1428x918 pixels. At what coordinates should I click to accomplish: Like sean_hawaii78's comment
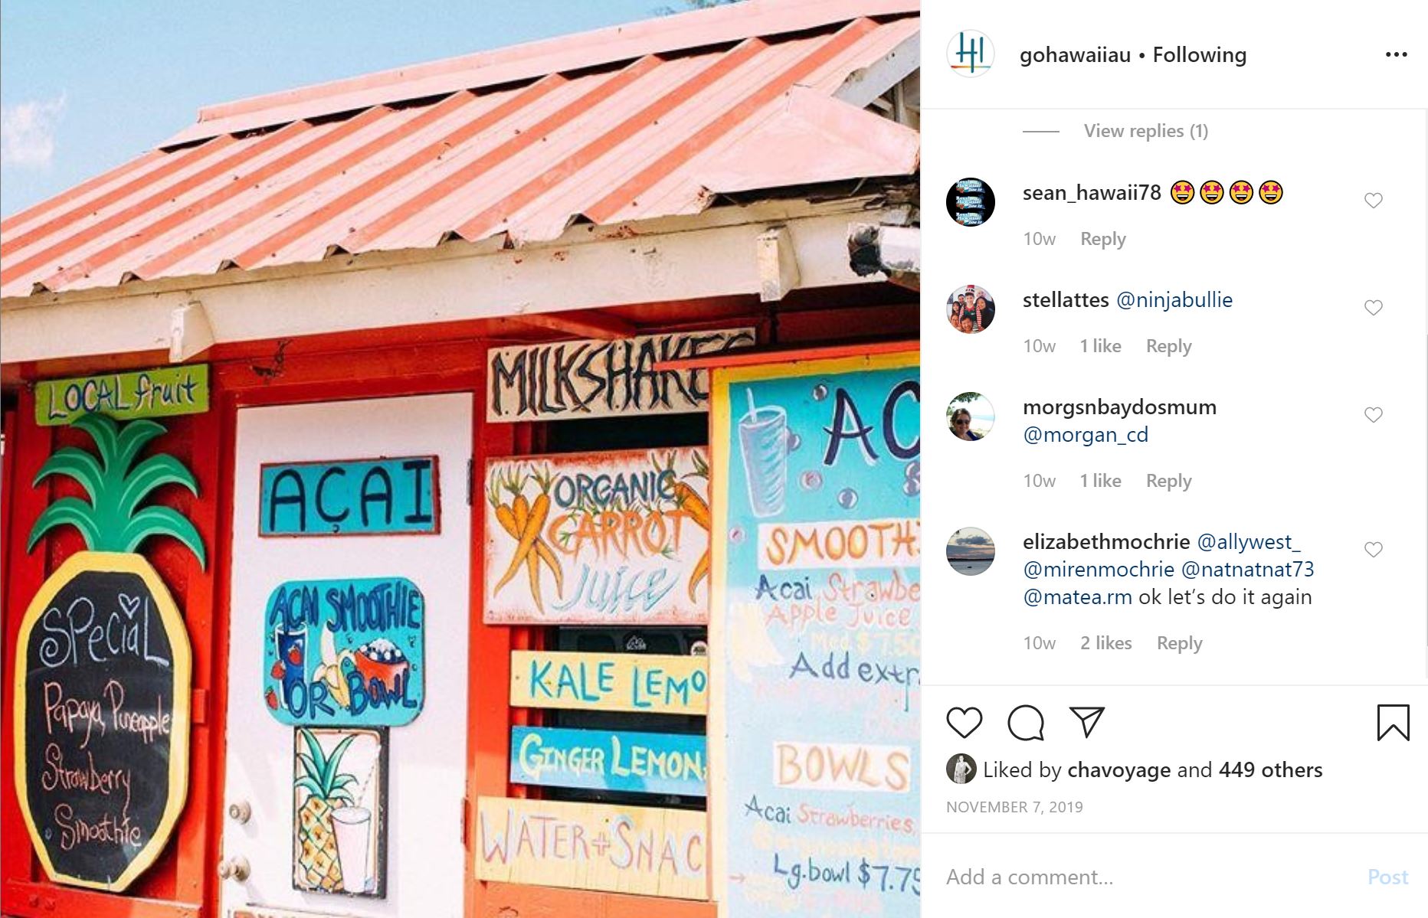[x=1373, y=201]
